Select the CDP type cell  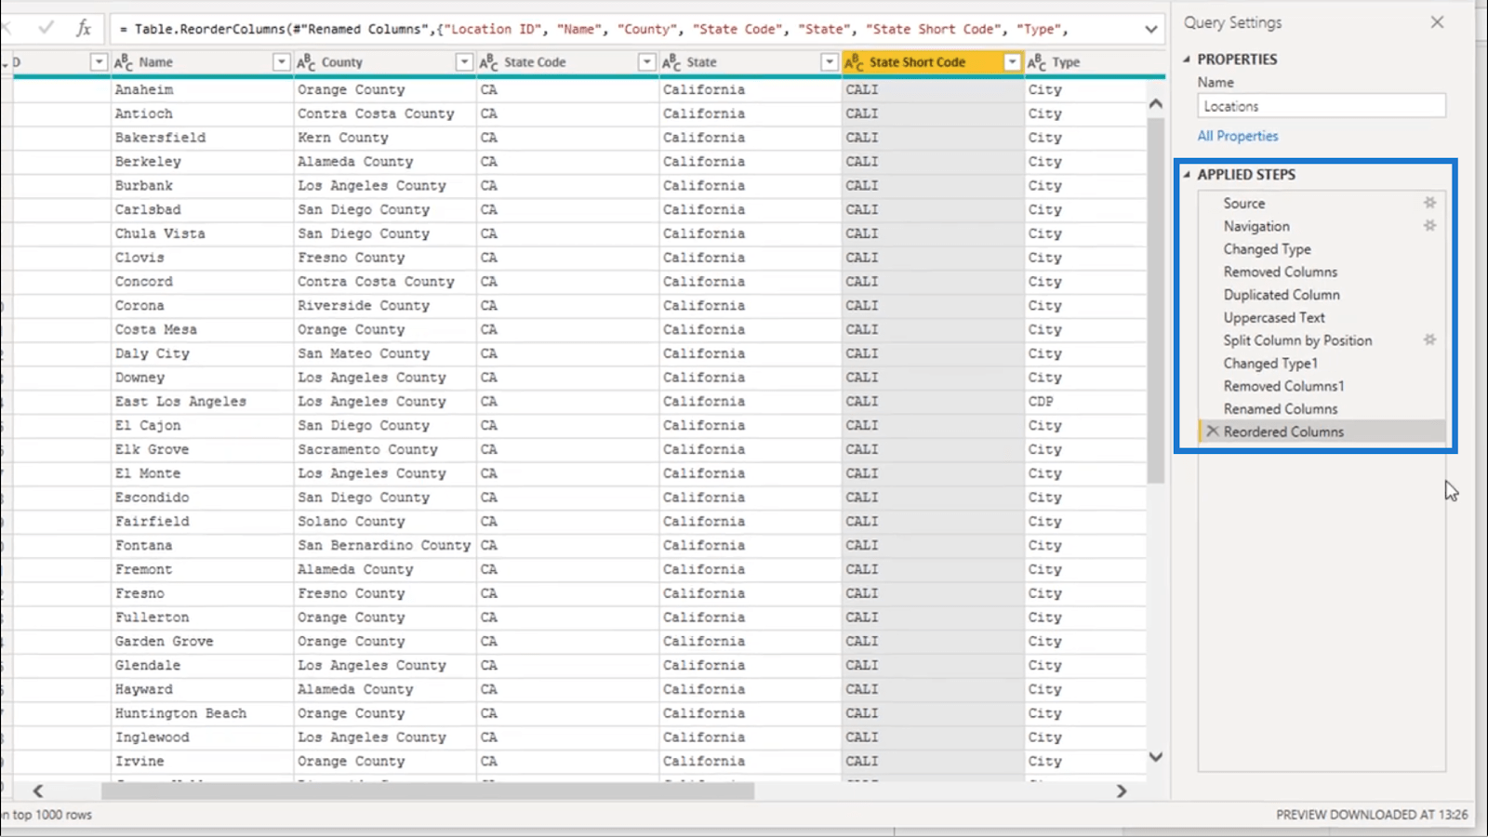tap(1085, 402)
